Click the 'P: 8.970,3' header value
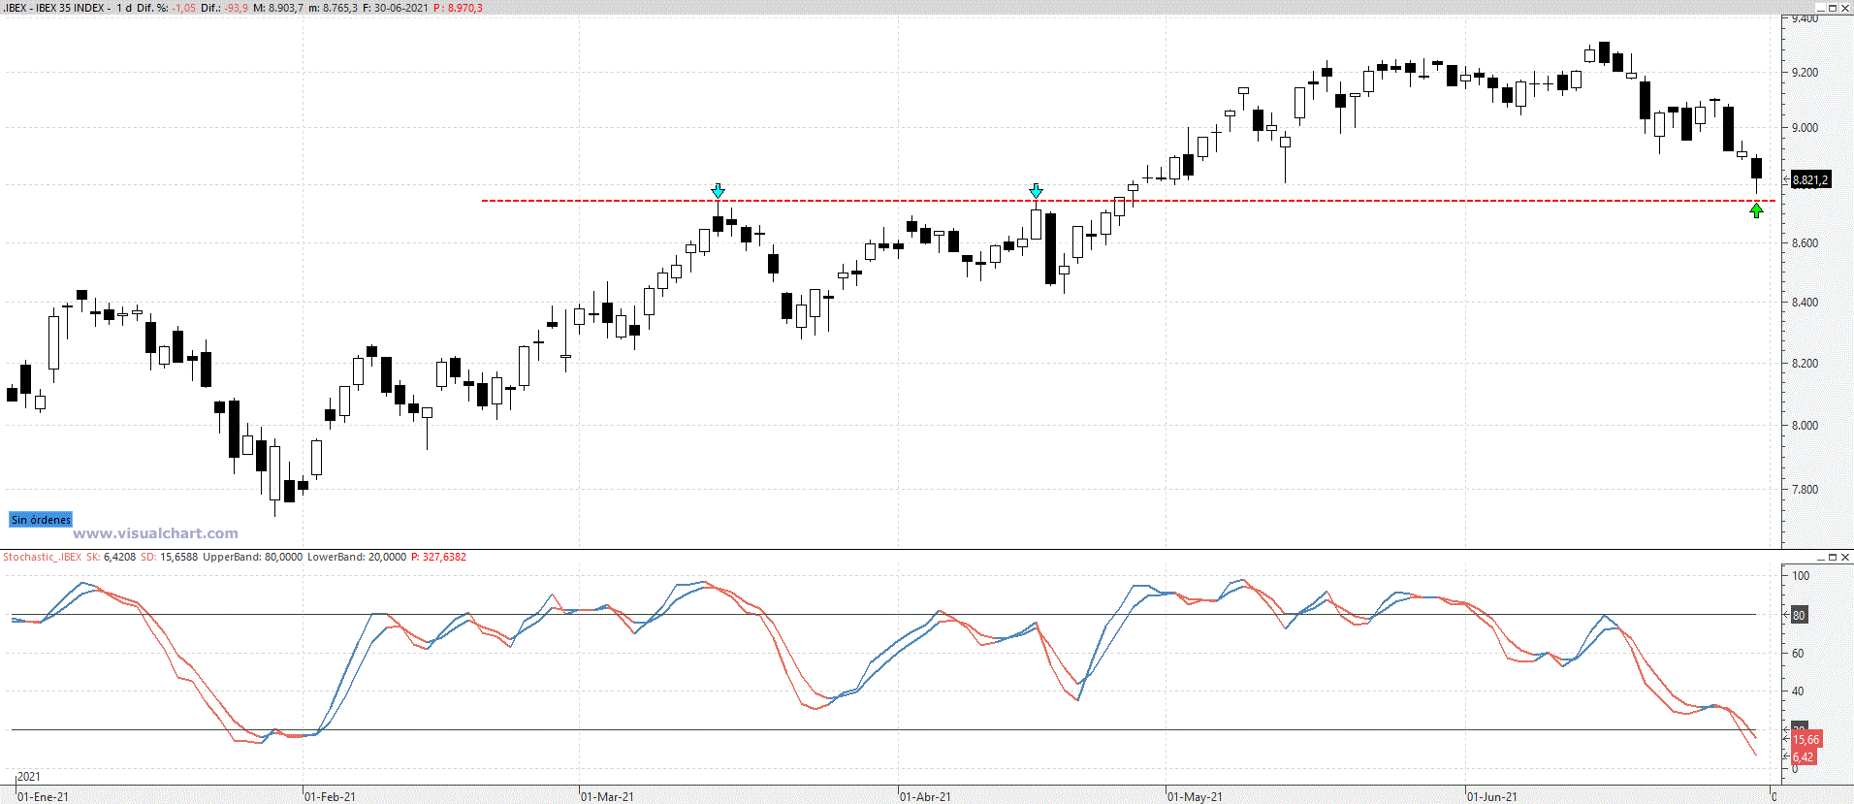Image resolution: width=1854 pixels, height=804 pixels. coord(458,8)
